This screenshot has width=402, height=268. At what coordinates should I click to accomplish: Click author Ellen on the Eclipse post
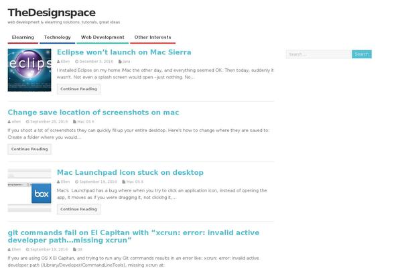pyautogui.click(x=65, y=62)
